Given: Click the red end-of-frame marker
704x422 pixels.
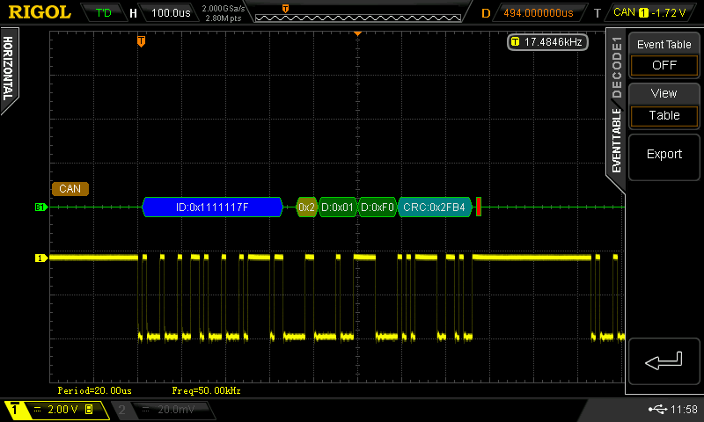Looking at the screenshot, I should point(479,207).
